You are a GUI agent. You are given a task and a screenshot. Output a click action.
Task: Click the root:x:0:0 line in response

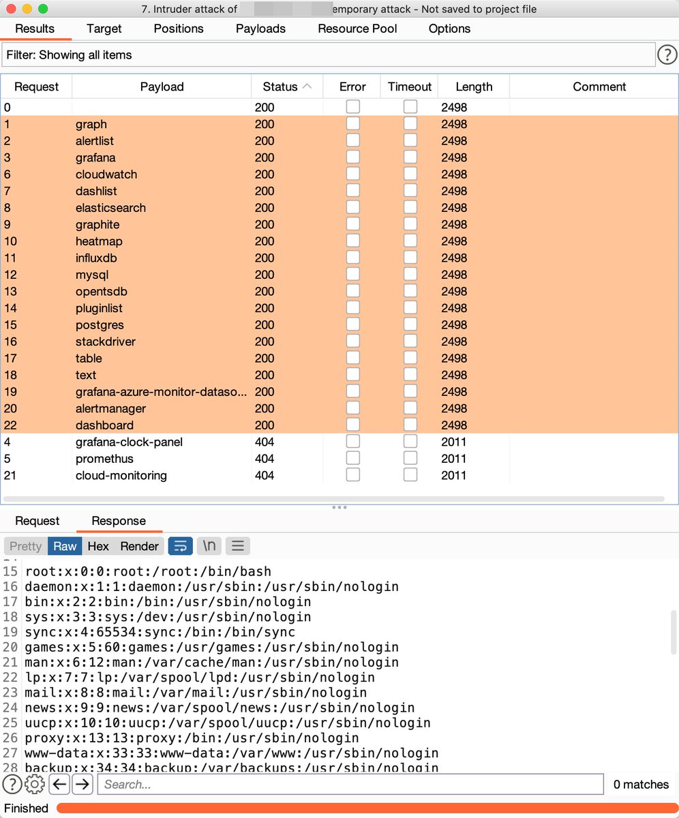[148, 571]
